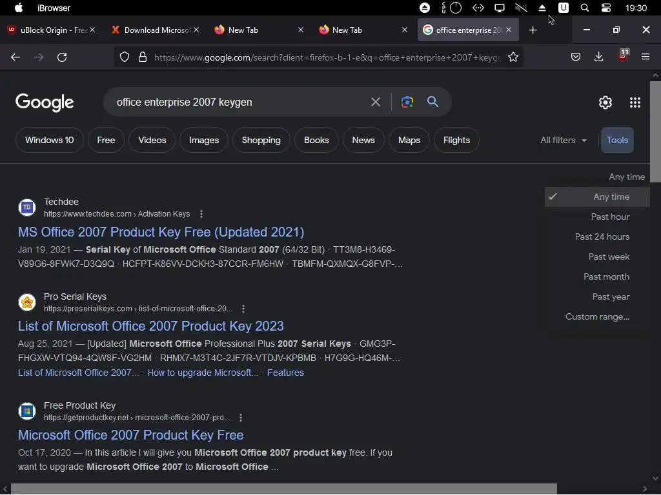
Task: Open the browser hamburger menu
Action: [646, 57]
